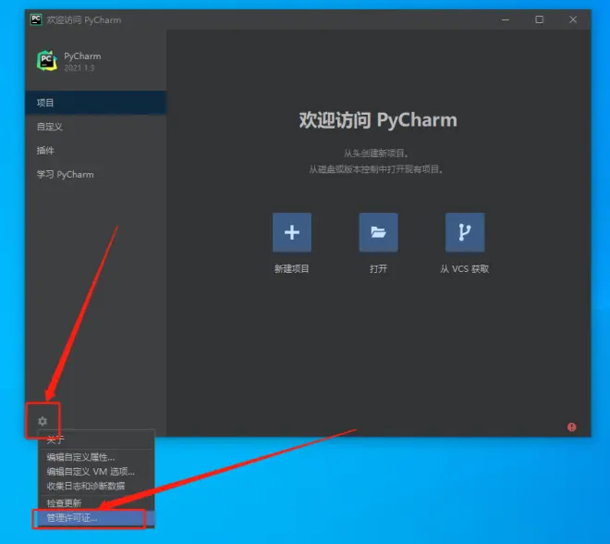Click the Open folder icon

tap(378, 232)
